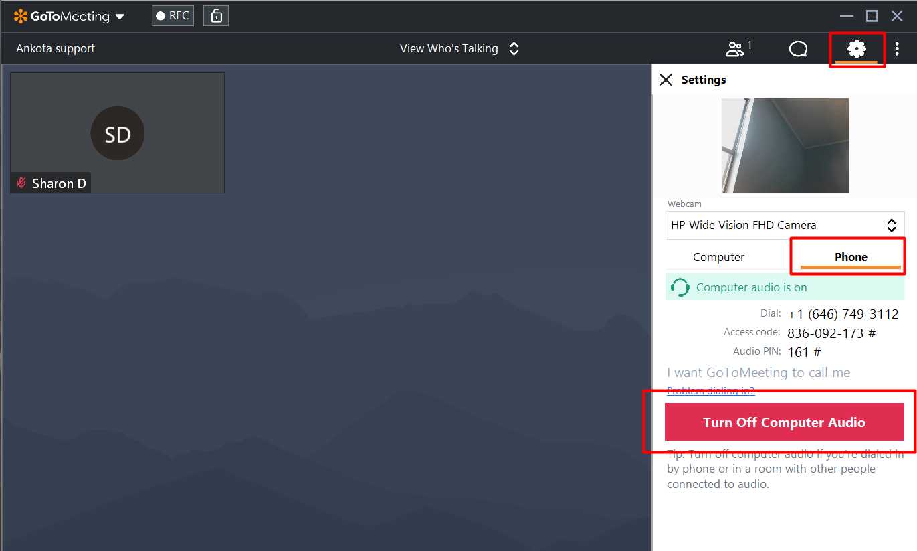Click the dial number +1 (646) 749-3112
This screenshot has height=551, width=917.
click(x=843, y=314)
